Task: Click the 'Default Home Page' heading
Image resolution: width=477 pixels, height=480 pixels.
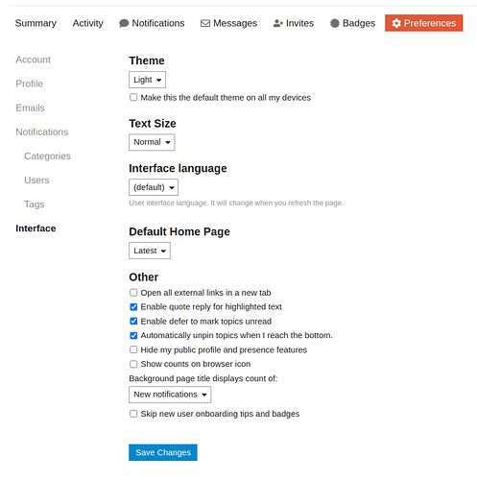Action: [x=179, y=231]
